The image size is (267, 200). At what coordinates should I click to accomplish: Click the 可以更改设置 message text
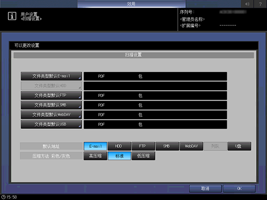[27, 45]
